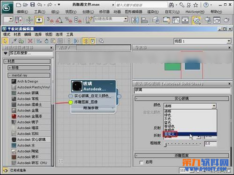
Task: Select the 自定义 option in color list
Action: click(190, 134)
